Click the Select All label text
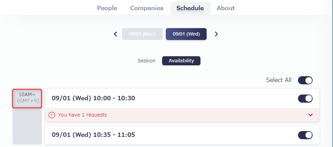Viewport: 333px width, 147px height. pos(279,80)
